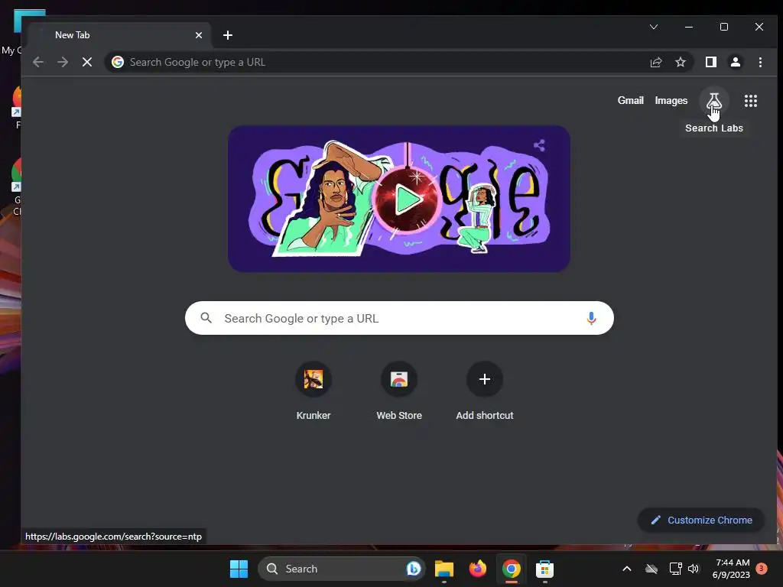Open the Krunker shortcut tile
This screenshot has height=587, width=783.
tap(313, 392)
